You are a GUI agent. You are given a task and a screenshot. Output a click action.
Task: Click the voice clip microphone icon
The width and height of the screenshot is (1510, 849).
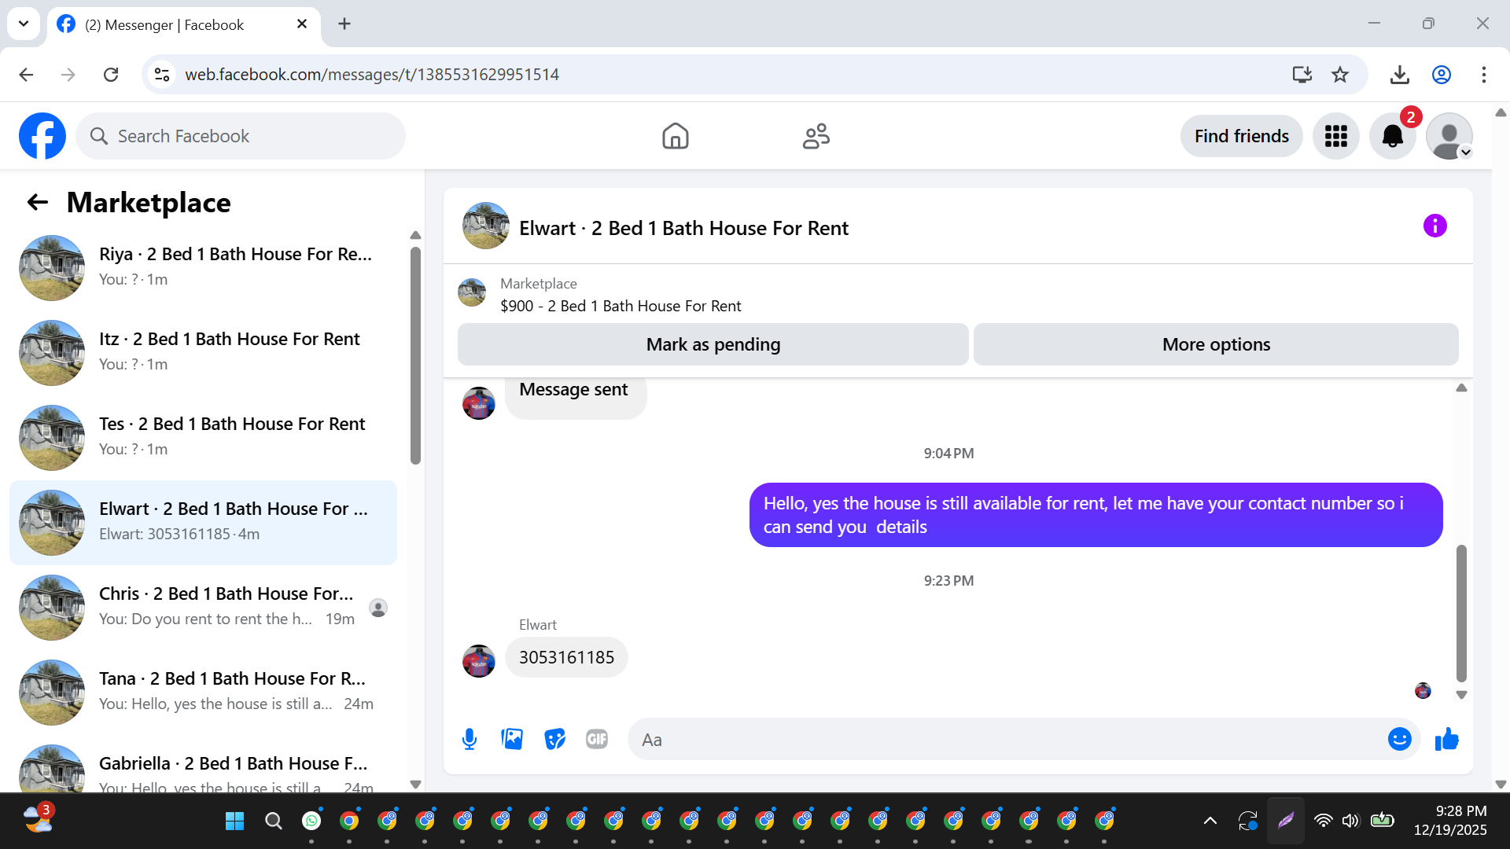(x=470, y=739)
